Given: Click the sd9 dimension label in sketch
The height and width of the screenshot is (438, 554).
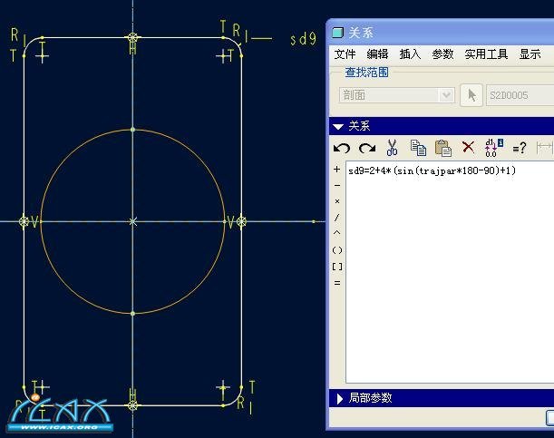Looking at the screenshot, I should [303, 39].
